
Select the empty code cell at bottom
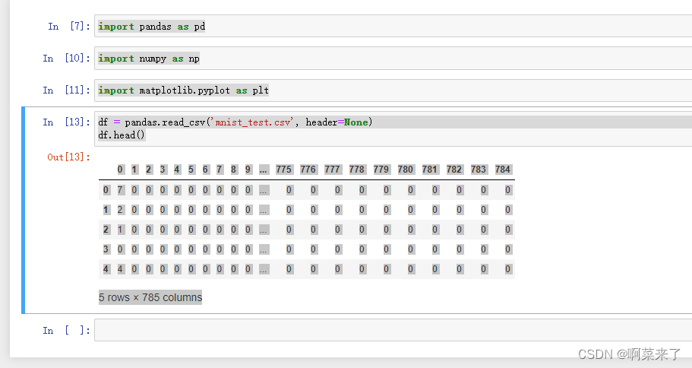click(393, 330)
